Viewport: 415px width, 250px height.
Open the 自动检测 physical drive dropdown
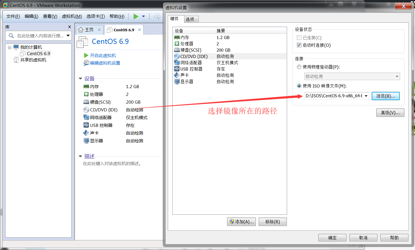point(352,76)
